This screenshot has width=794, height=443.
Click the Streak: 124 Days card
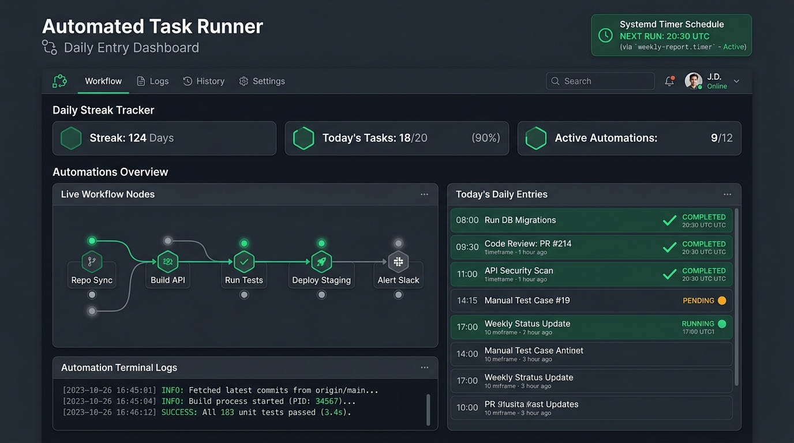pyautogui.click(x=164, y=138)
